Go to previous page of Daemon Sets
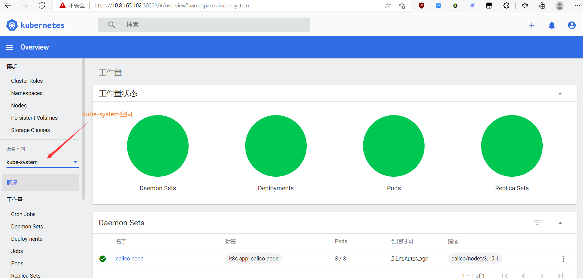The width and height of the screenshot is (583, 278). [x=523, y=276]
